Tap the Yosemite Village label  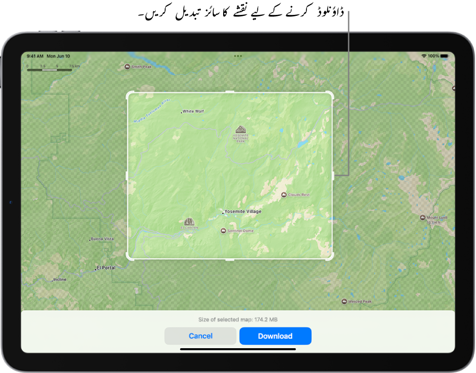[x=243, y=212]
